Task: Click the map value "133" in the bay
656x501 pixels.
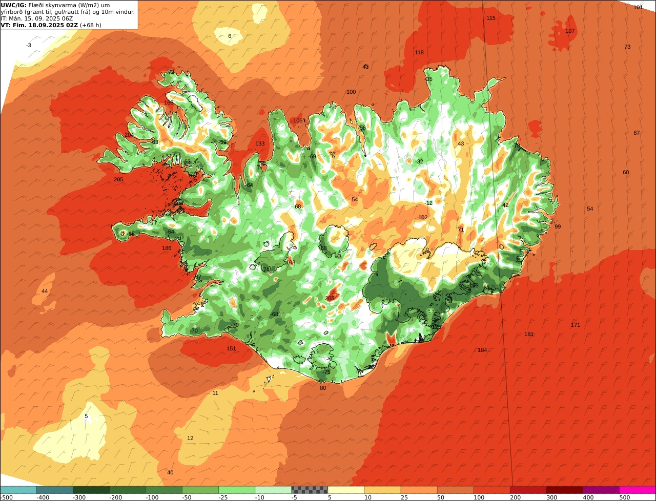Action: point(260,143)
